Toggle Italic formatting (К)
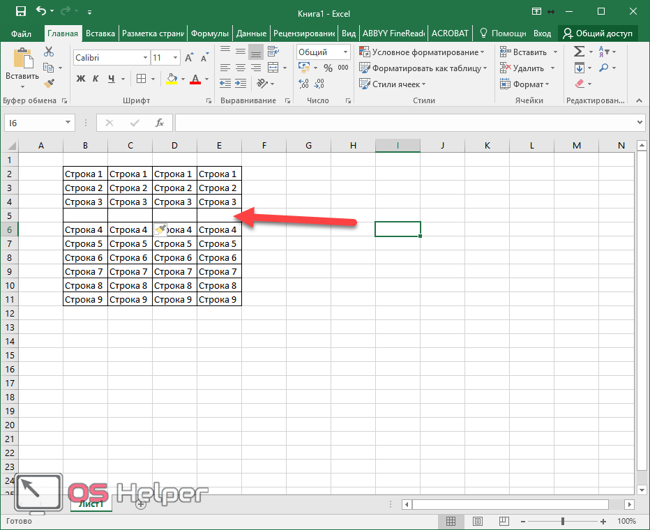Viewport: 650px width, 530px height. [96, 79]
